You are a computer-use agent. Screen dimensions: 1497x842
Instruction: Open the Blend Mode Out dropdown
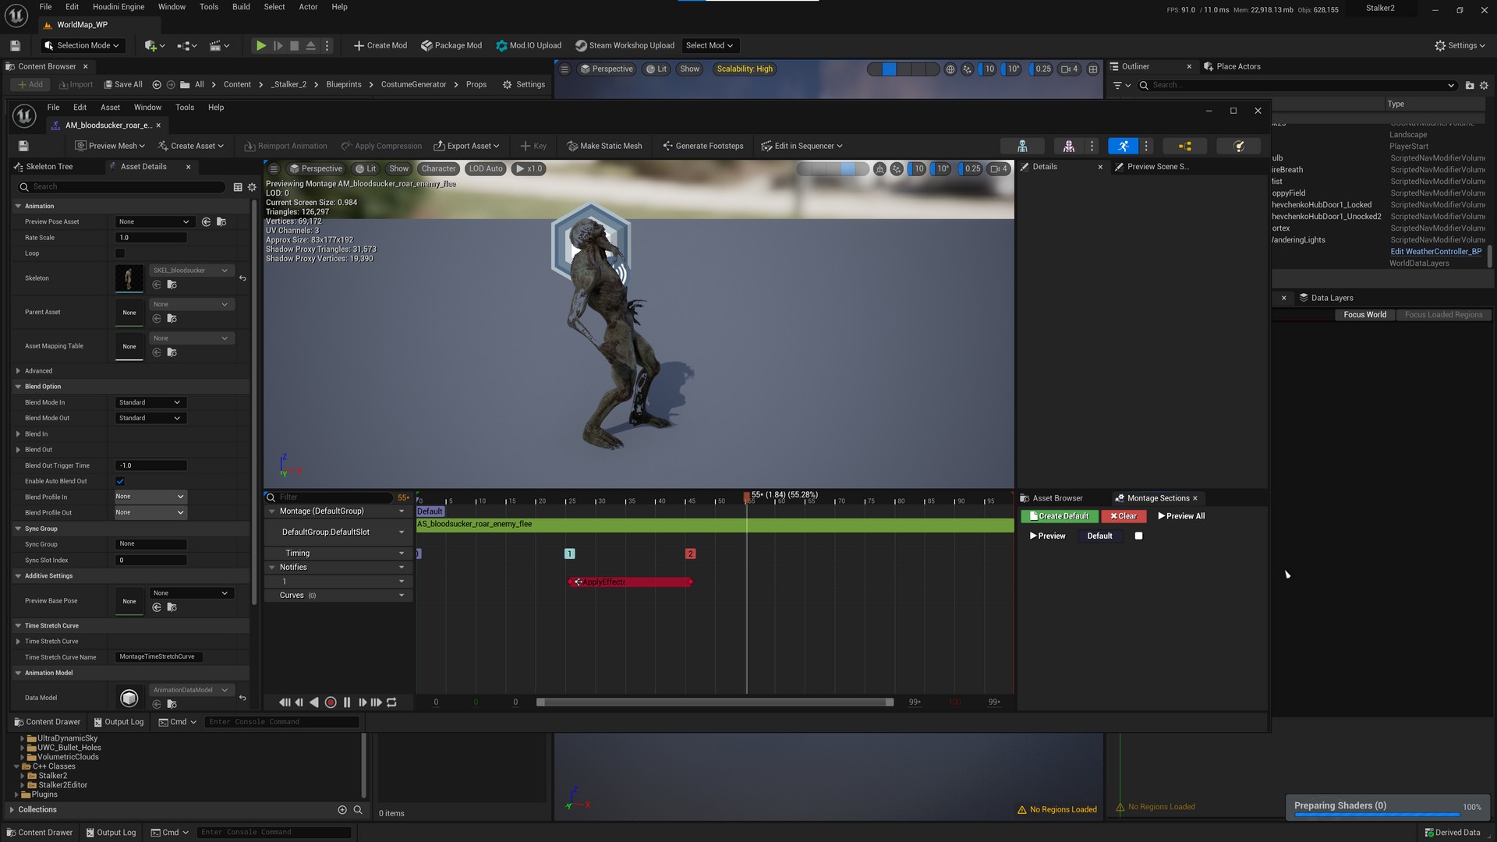[x=149, y=419]
